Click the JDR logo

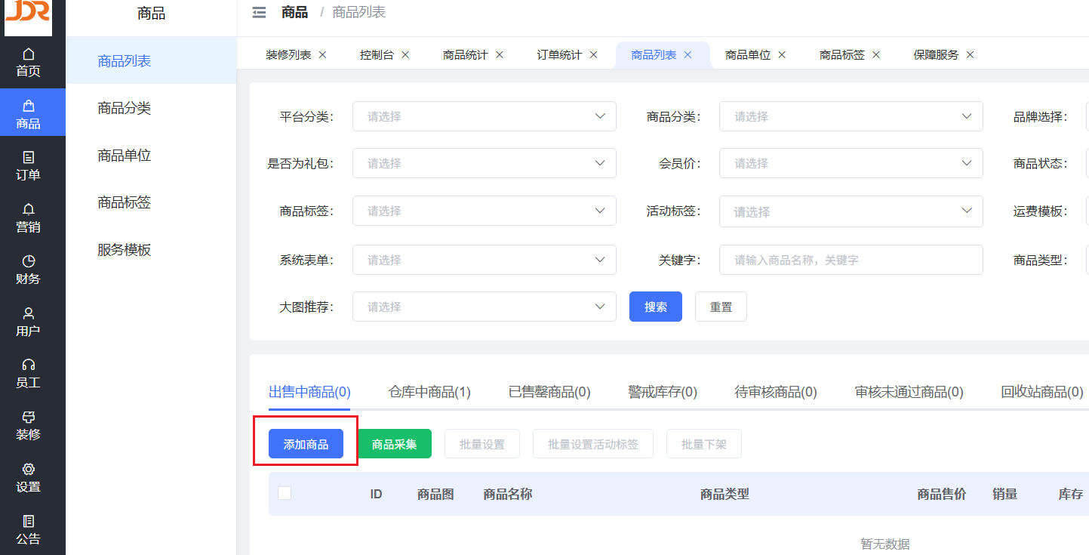click(28, 17)
